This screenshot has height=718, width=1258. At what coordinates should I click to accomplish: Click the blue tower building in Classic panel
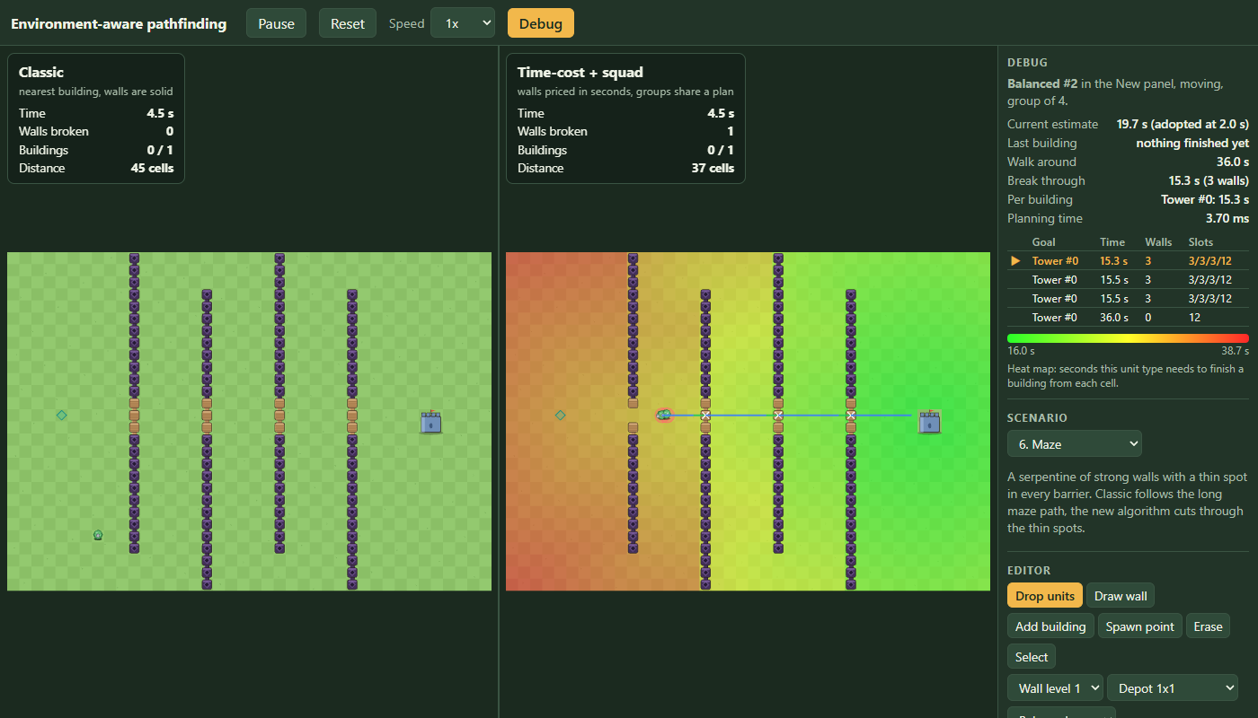pos(431,422)
